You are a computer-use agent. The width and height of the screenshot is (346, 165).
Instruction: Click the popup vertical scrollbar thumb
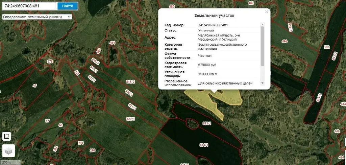click(262, 46)
